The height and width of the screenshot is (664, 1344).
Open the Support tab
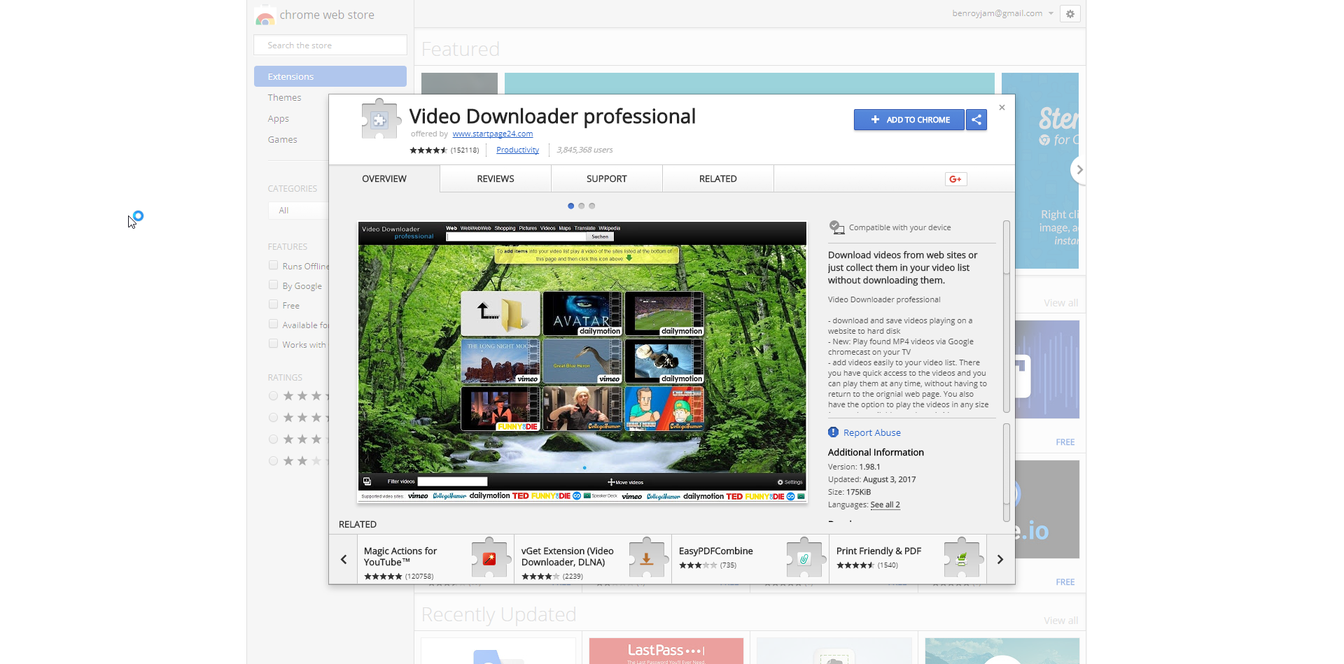coord(606,179)
